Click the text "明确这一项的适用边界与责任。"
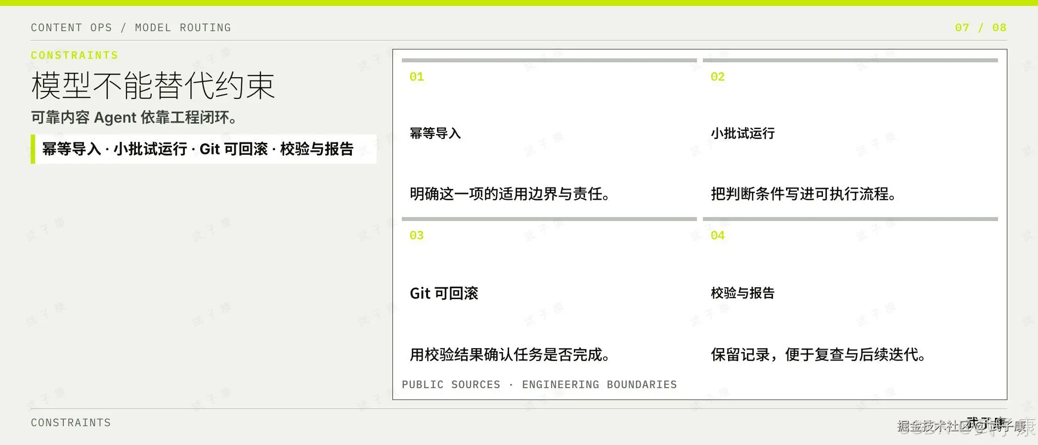 [x=510, y=194]
